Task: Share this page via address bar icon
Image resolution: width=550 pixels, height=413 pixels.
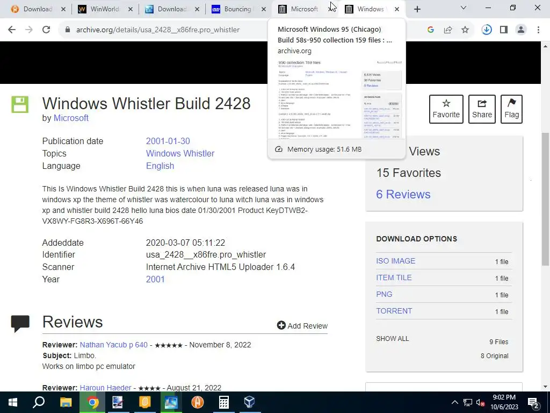Action: pyautogui.click(x=448, y=30)
